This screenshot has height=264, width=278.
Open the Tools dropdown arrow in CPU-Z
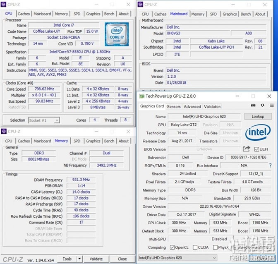79,259
